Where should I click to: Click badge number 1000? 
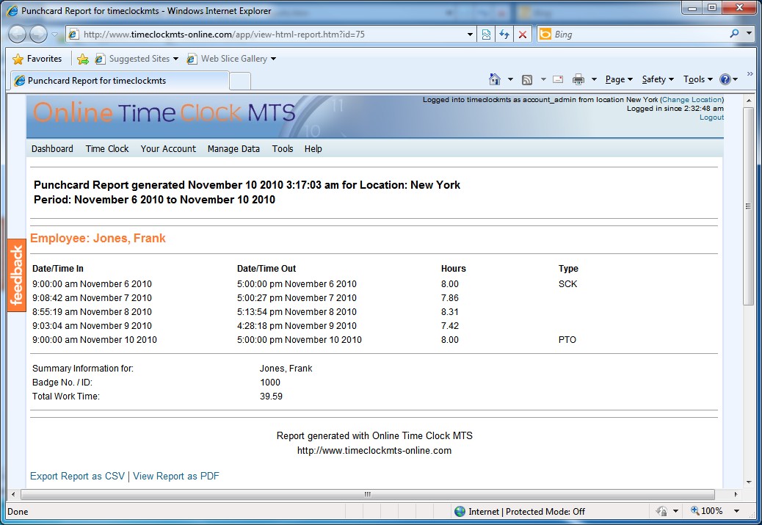point(270,383)
